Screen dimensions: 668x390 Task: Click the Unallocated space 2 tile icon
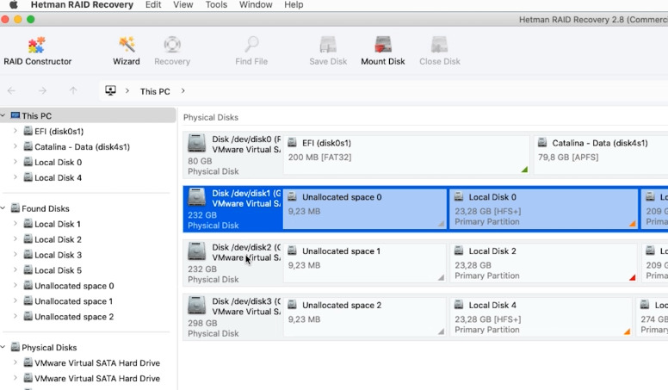tap(293, 305)
